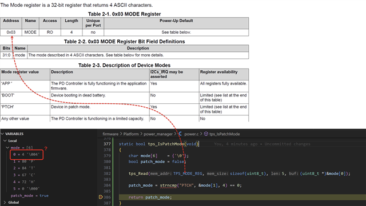
Task: Collapse the VARIABLES section chevron
Action: (x=2, y=134)
